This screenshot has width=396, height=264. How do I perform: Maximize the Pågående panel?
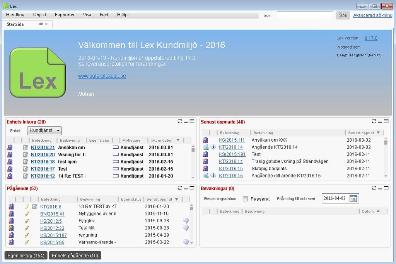pos(192,188)
